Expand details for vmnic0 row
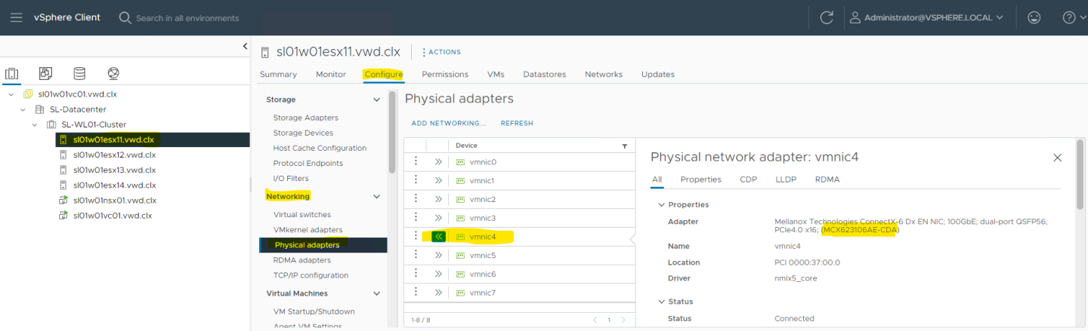This screenshot has height=331, width=1088. point(437,162)
